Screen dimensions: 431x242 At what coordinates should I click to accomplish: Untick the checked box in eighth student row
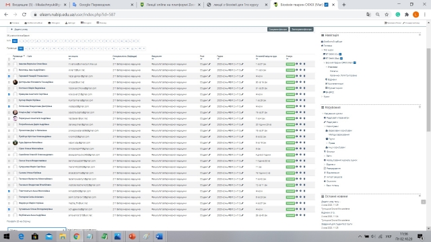[x=9, y=106]
